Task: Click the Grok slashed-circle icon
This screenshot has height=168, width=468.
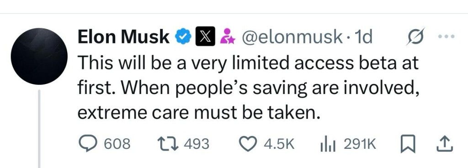Action: tap(416, 36)
